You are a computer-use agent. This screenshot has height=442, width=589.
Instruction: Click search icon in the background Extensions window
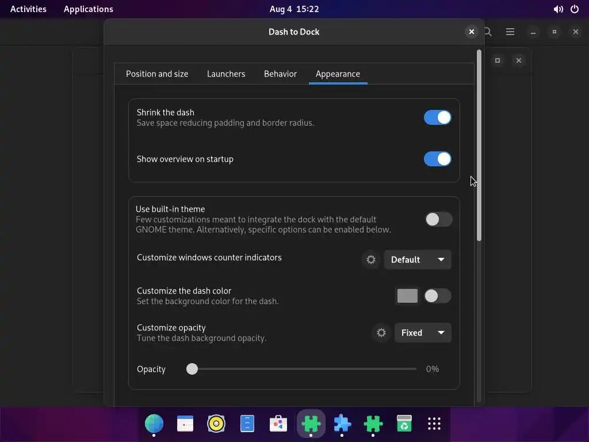[488, 32]
